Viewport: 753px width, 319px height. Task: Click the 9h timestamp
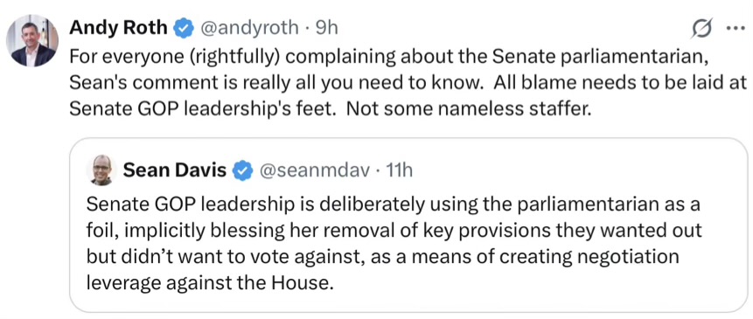coord(326,28)
